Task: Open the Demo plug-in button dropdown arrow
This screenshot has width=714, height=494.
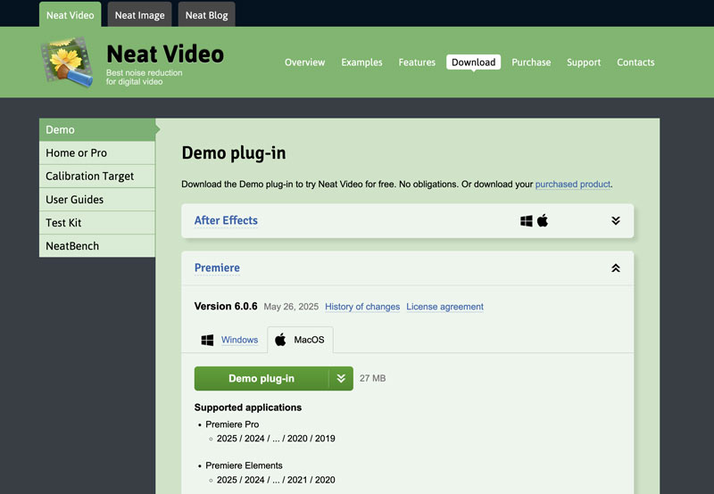Action: pos(341,378)
